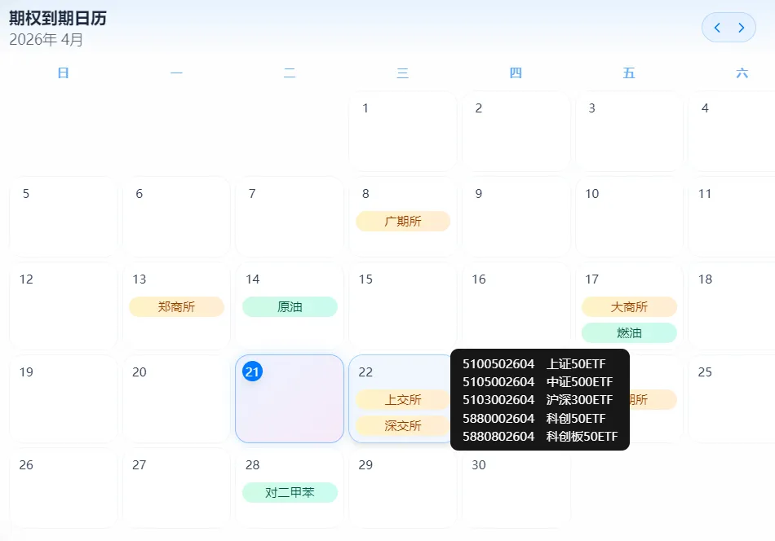Select the date cell for April 3
Screen dimensions: 775x541
coord(629,131)
